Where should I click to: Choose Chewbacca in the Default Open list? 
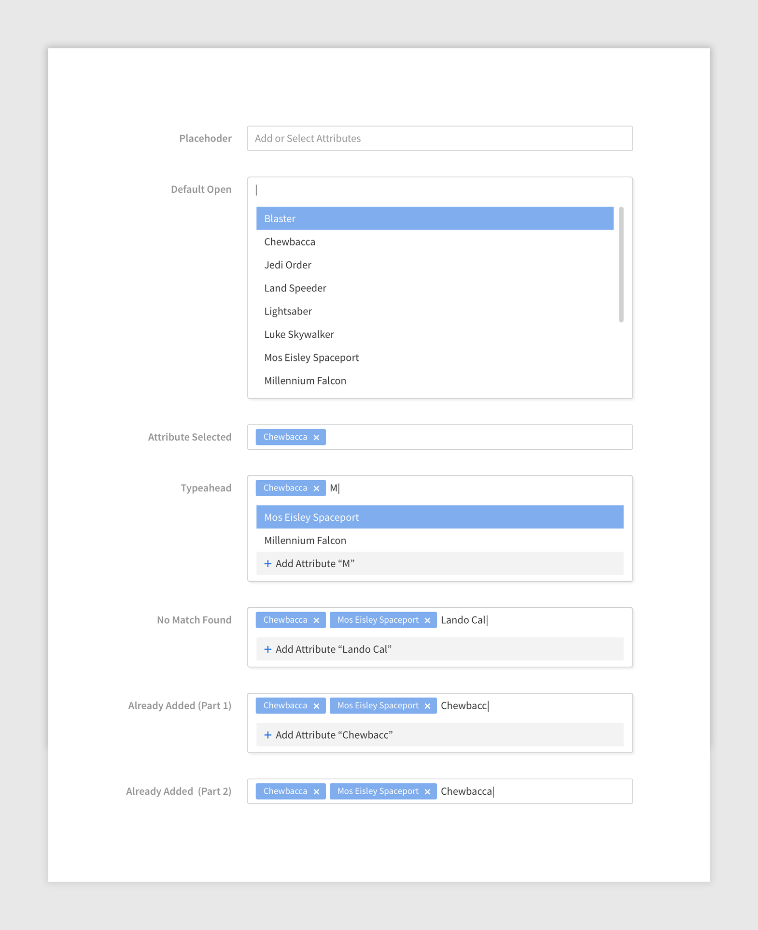(435, 242)
